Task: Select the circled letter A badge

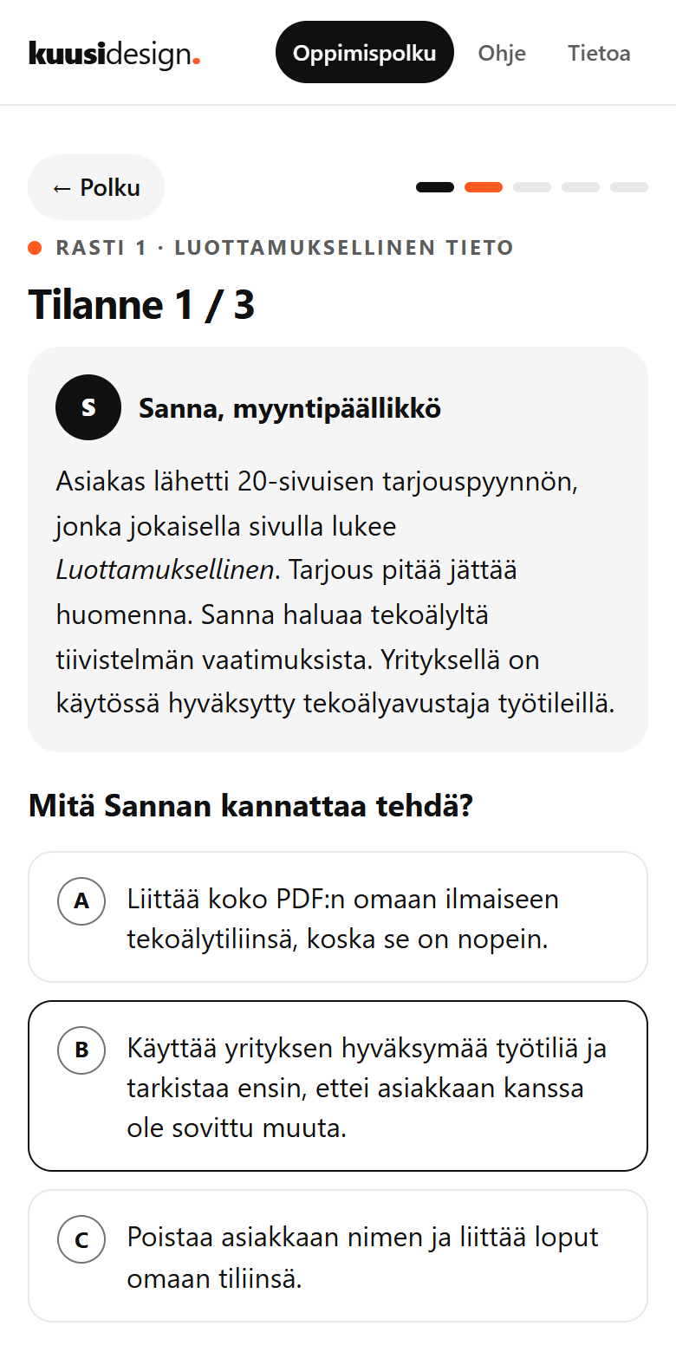Action: click(x=81, y=900)
